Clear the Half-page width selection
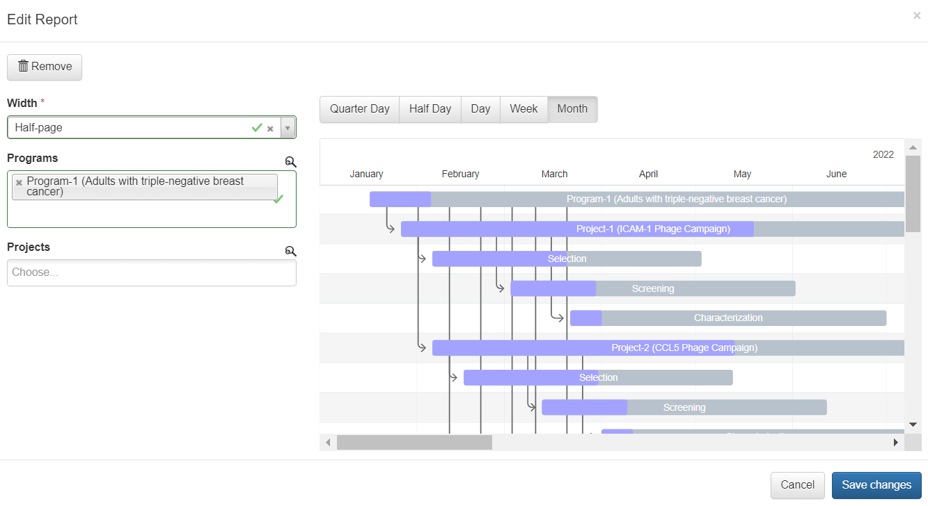Image resolution: width=928 pixels, height=506 pixels. coord(270,129)
